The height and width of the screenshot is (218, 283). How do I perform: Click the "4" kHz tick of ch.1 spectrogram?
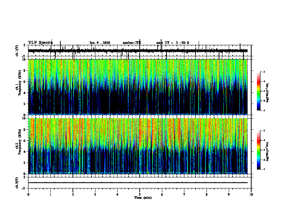[x=25, y=93]
